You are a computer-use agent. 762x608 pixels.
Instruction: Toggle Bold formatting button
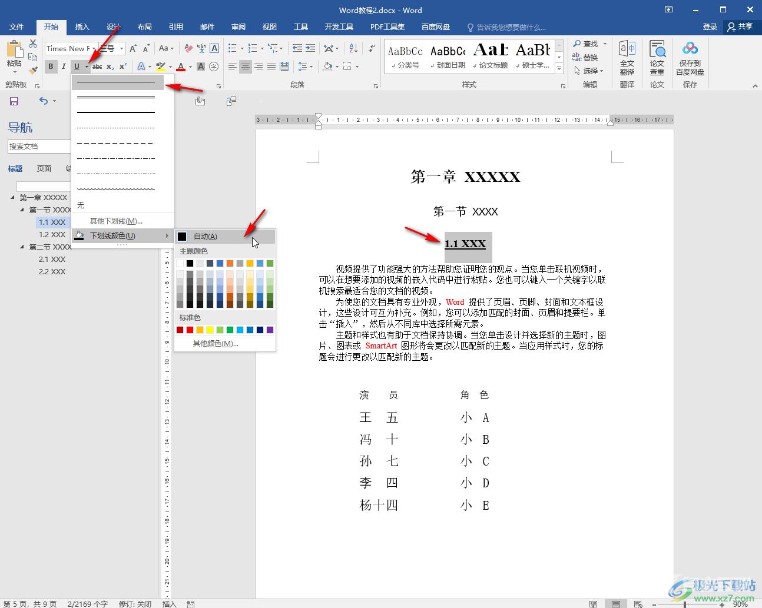point(51,67)
